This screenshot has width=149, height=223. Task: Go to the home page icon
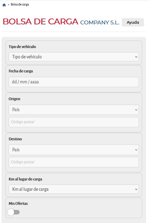[4, 5]
